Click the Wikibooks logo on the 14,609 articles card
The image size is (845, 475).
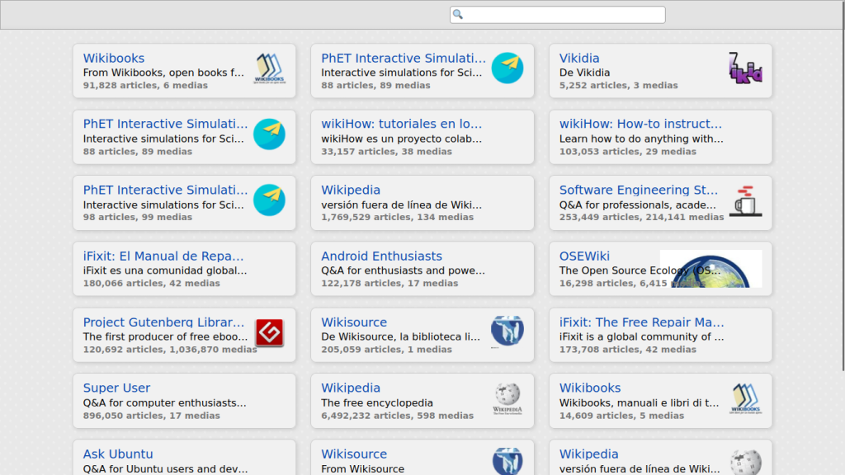[x=745, y=398]
